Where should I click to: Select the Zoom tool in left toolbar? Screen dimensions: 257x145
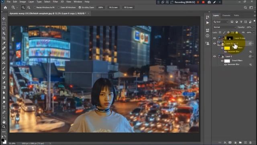pos(4,127)
